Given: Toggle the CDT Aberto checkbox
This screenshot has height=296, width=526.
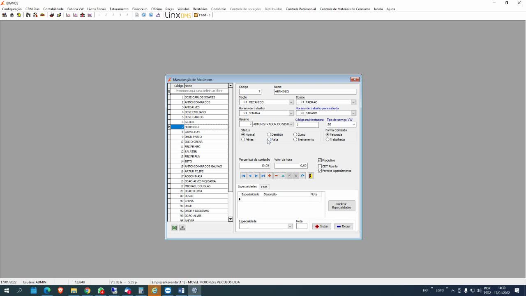Looking at the screenshot, I should (x=320, y=166).
